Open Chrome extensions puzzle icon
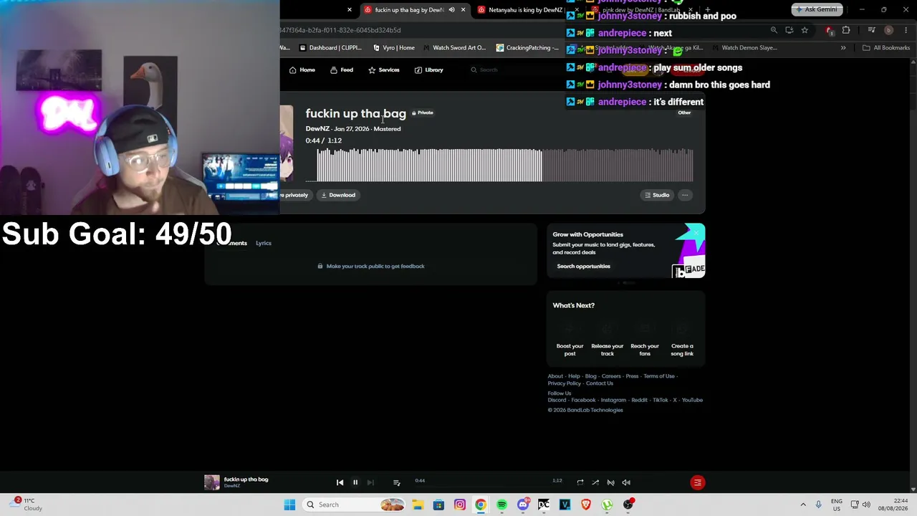The image size is (917, 516). [846, 30]
